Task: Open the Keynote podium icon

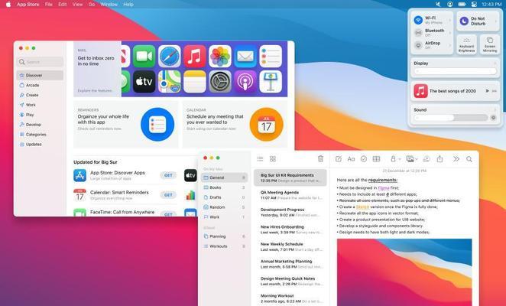Action: (x=271, y=81)
